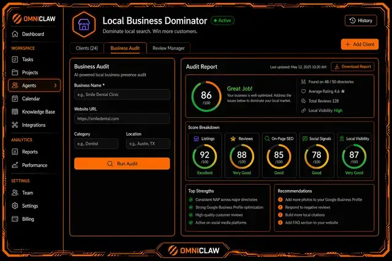Click the Projects folder icon
The width and height of the screenshot is (392, 261).
pos(15,72)
